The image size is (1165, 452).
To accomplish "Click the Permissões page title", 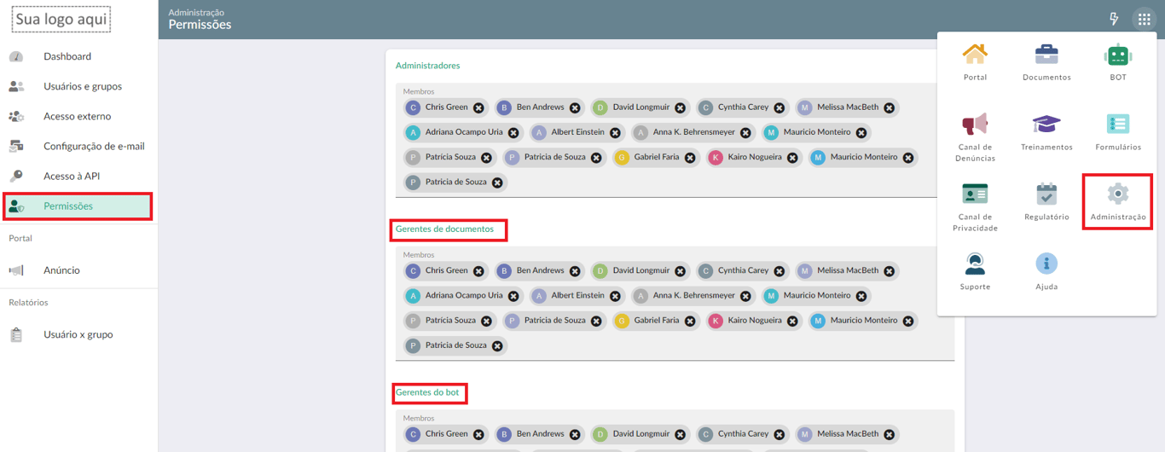I will pos(200,25).
